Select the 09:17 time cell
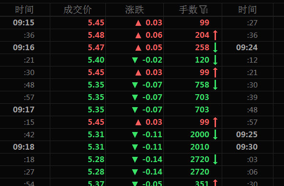The image size is (284, 186). [24, 109]
